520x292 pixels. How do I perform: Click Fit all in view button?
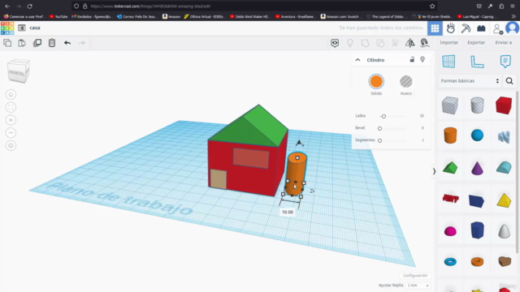click(11, 107)
